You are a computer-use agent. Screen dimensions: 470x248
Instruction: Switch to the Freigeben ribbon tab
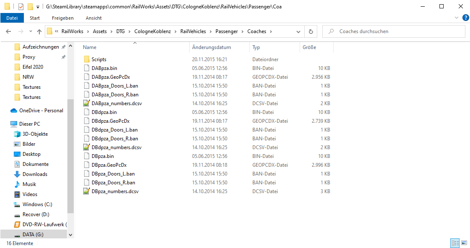pos(63,18)
